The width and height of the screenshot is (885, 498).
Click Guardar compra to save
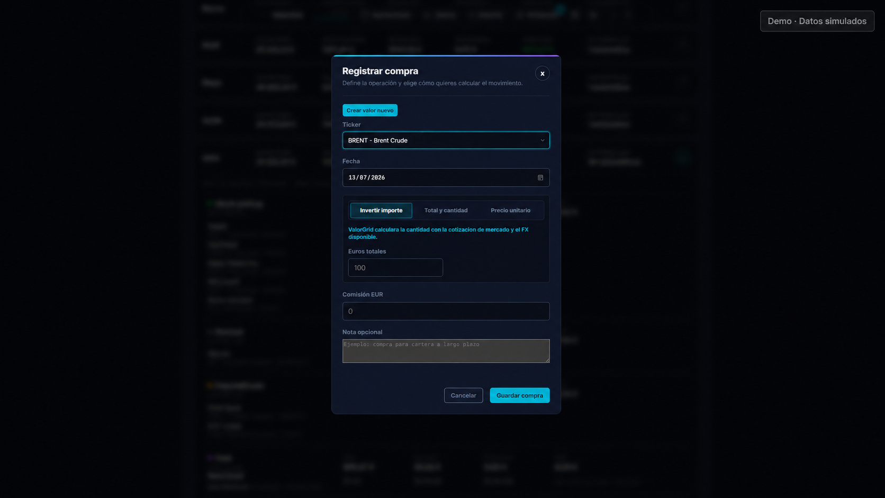point(519,395)
